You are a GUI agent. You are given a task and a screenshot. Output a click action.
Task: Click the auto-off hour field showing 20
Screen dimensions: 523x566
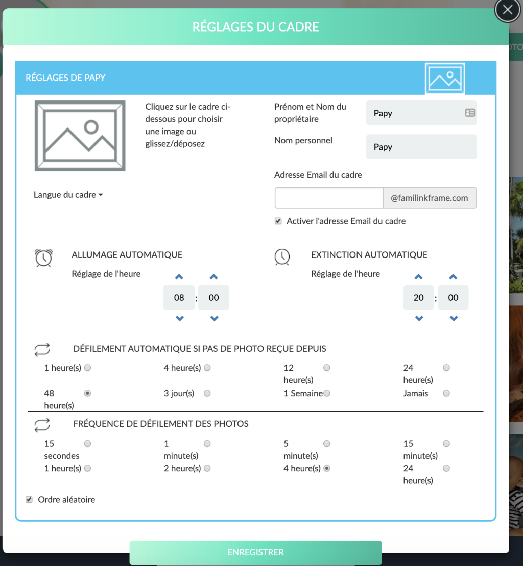pos(418,297)
